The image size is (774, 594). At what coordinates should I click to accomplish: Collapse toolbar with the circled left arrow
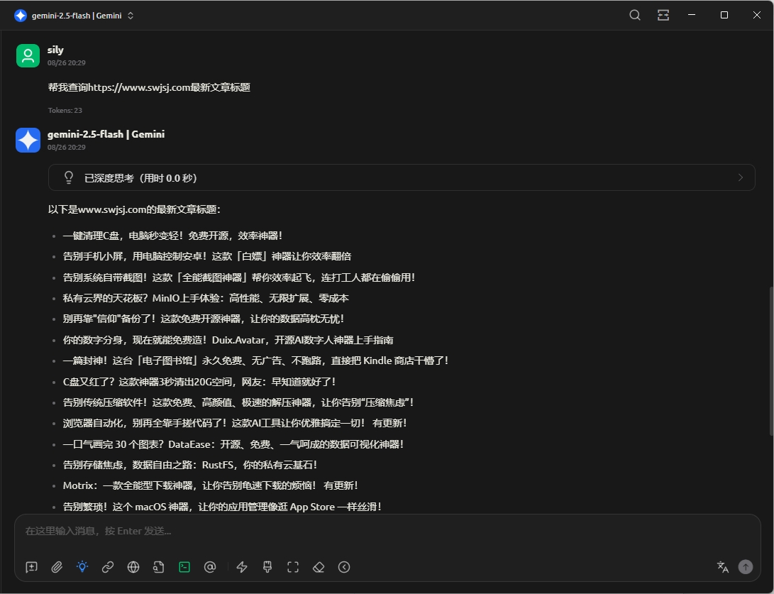[x=344, y=567]
